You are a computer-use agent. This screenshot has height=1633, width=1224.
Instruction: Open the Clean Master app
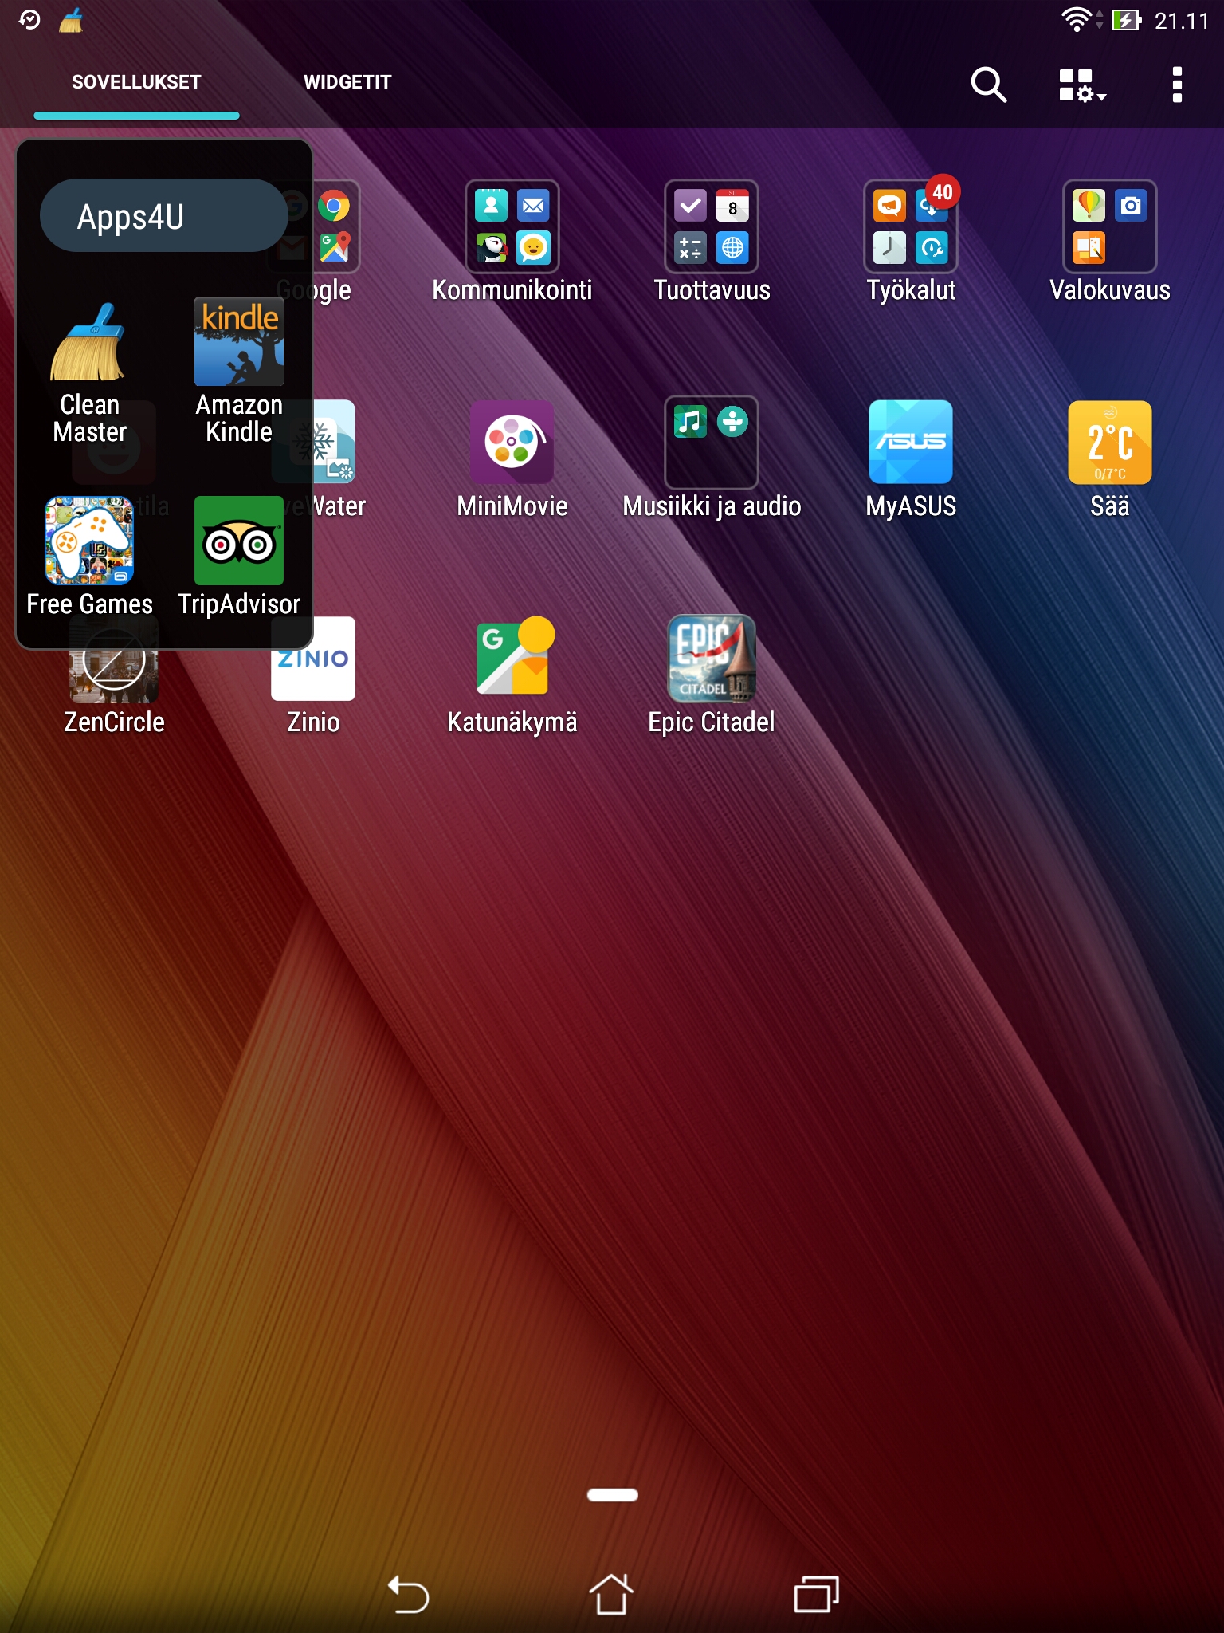[89, 372]
